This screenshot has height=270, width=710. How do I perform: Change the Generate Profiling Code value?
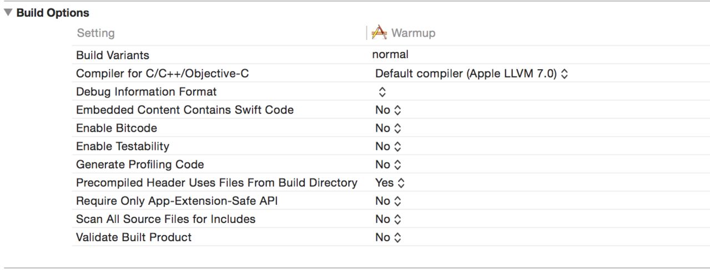(388, 164)
